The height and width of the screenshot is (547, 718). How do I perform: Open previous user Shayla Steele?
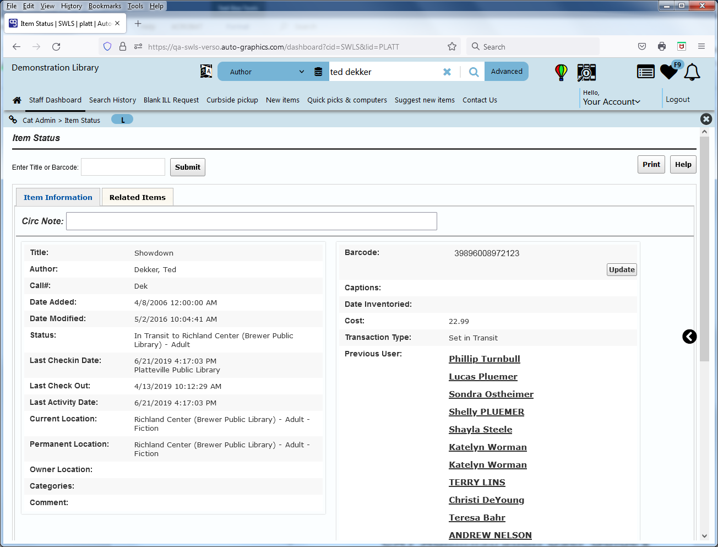(x=480, y=430)
